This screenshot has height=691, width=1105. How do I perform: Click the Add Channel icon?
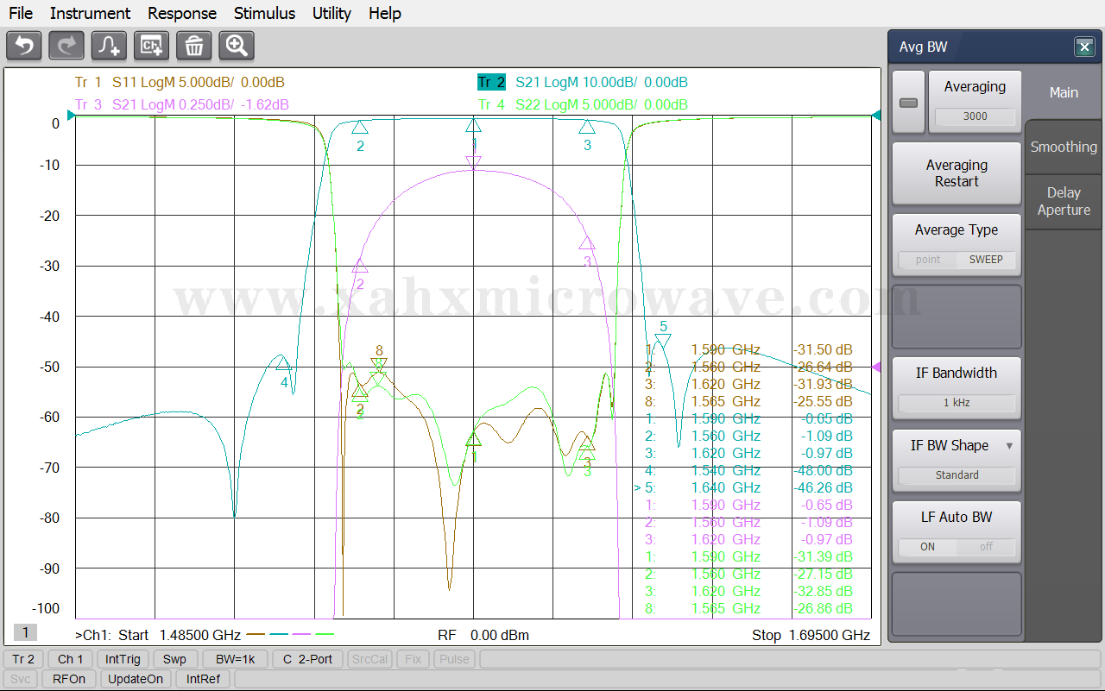pos(152,46)
